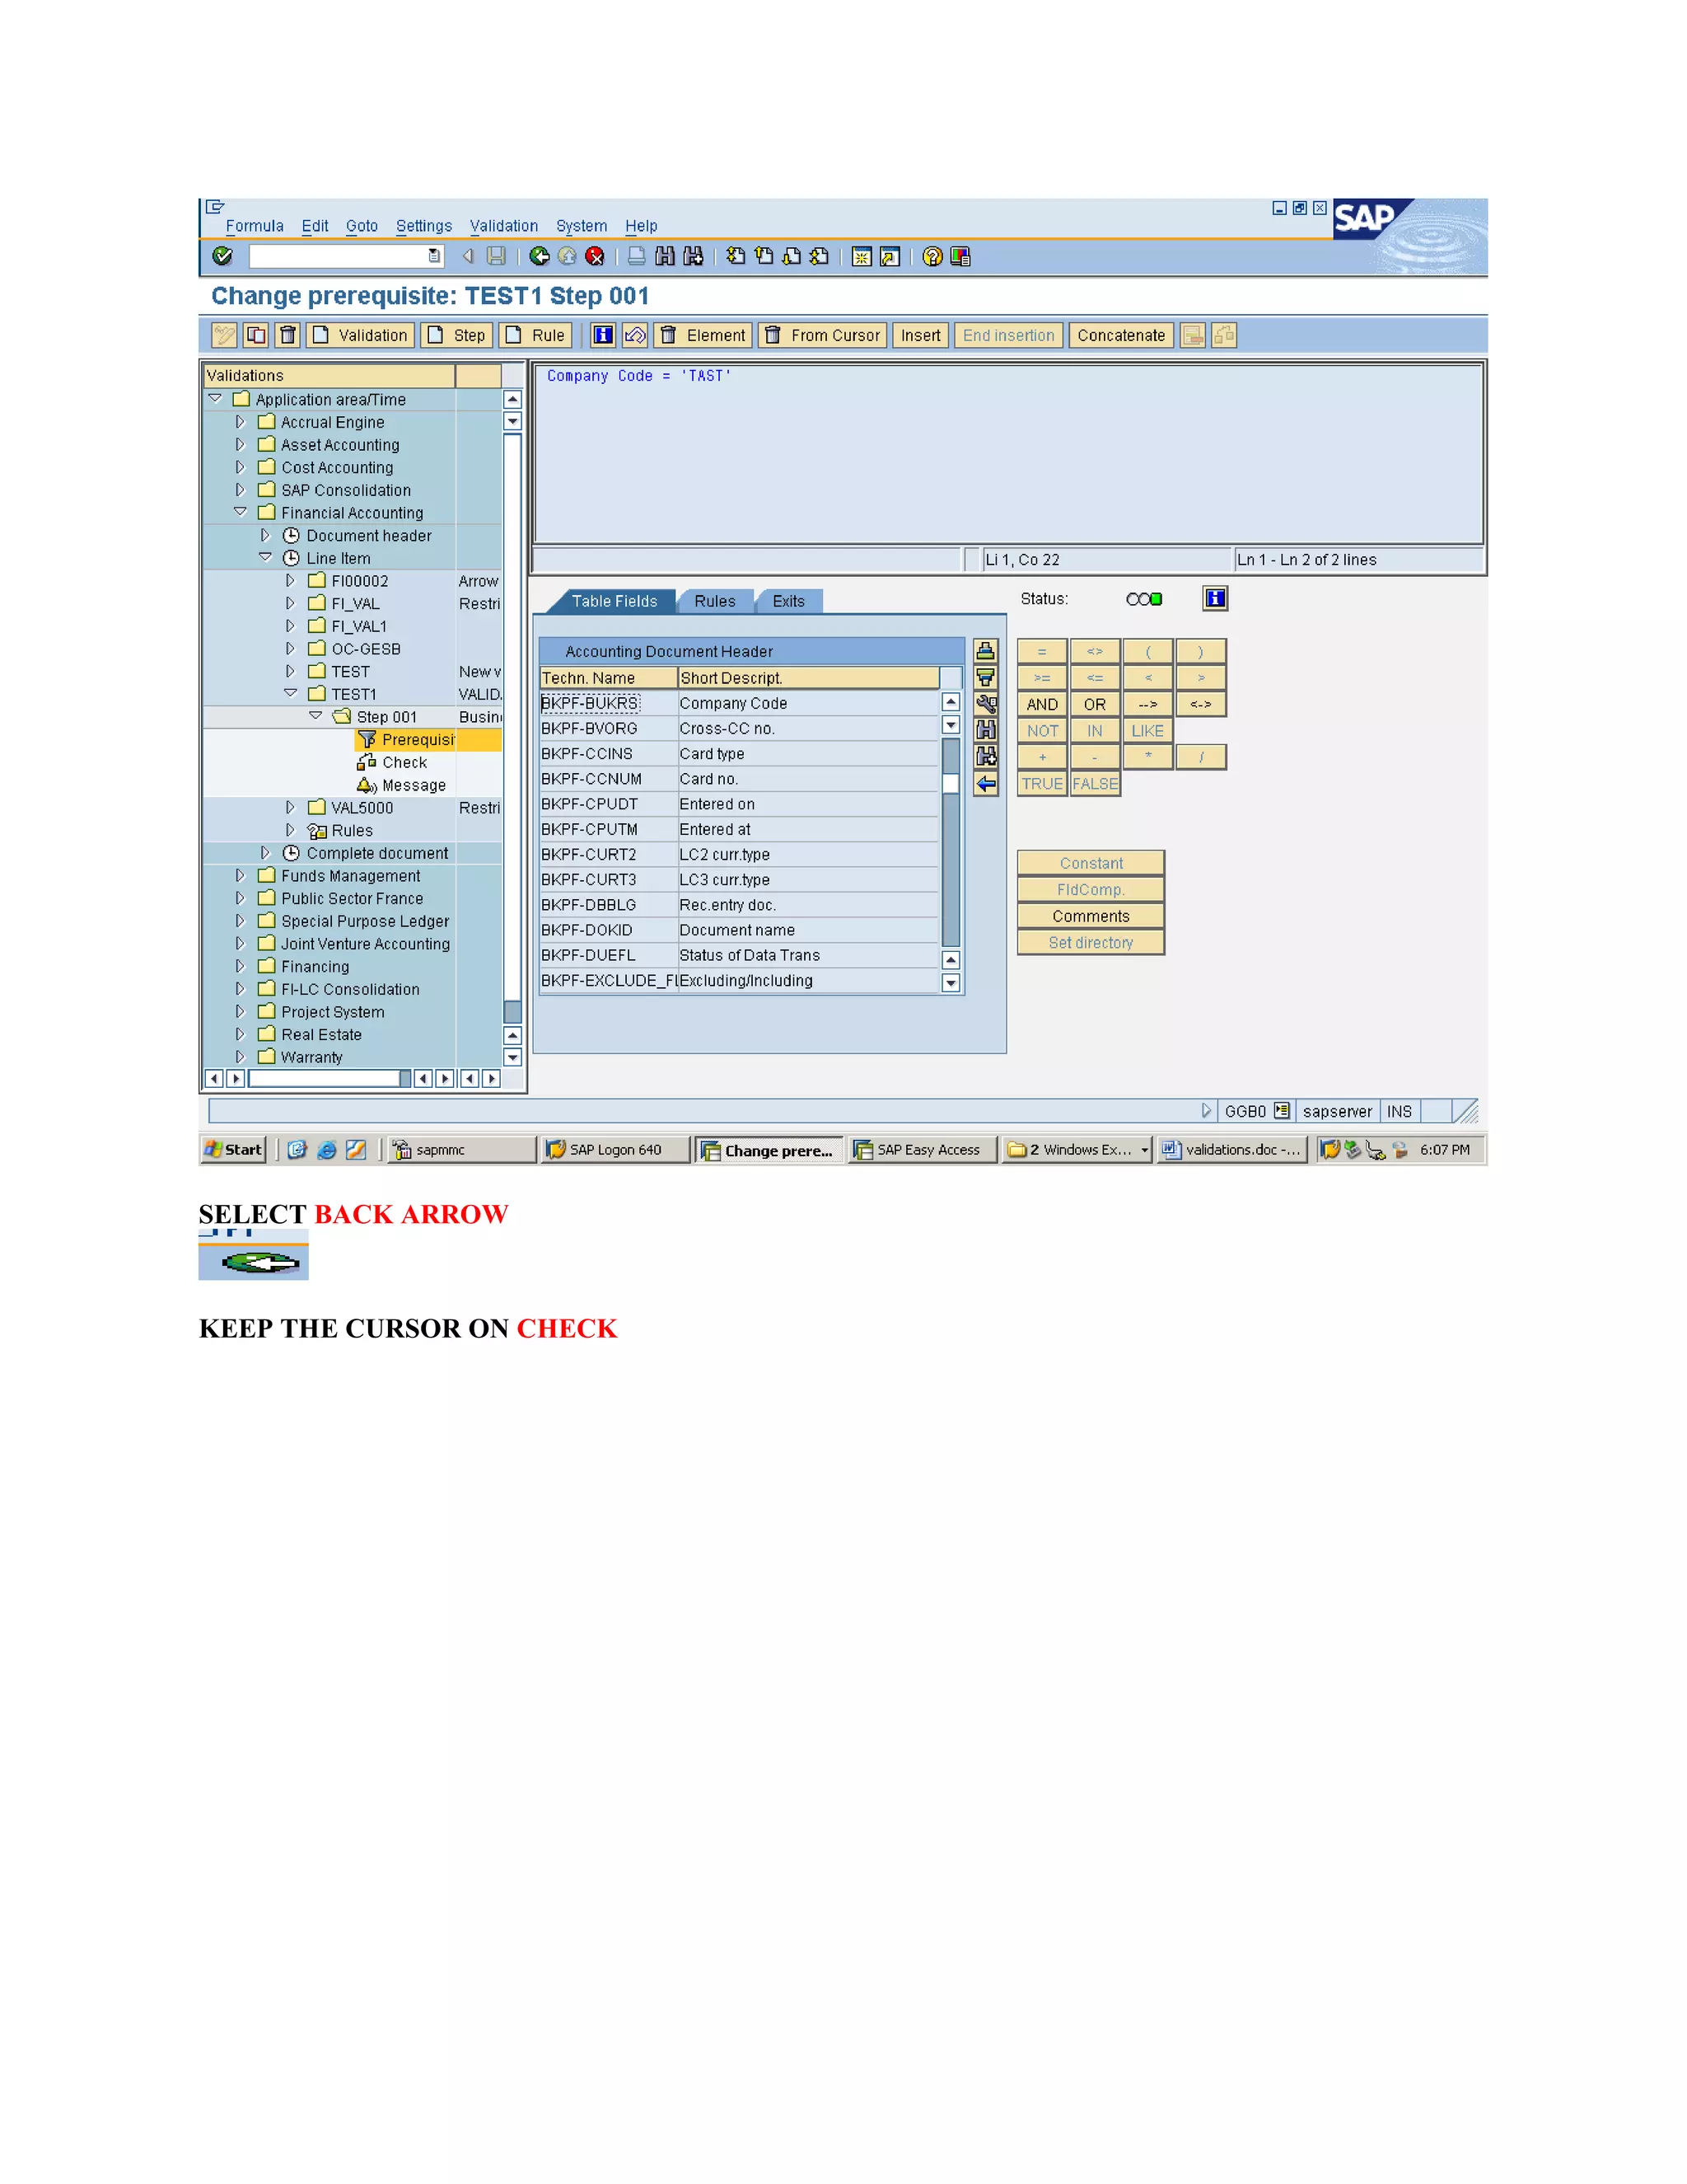Click the yellow Help question mark icon
This screenshot has height=2184, width=1687.
point(932,257)
